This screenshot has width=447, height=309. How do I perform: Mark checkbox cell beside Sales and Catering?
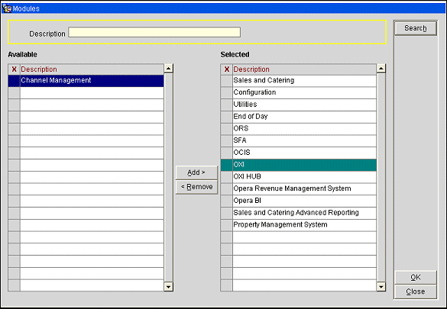[227, 81]
